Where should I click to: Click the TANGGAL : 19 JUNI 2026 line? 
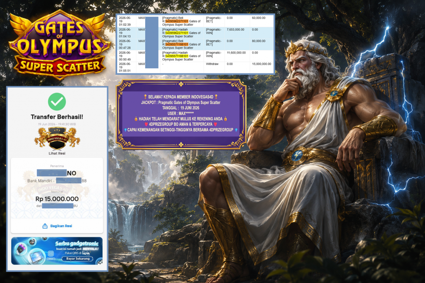[181, 108]
